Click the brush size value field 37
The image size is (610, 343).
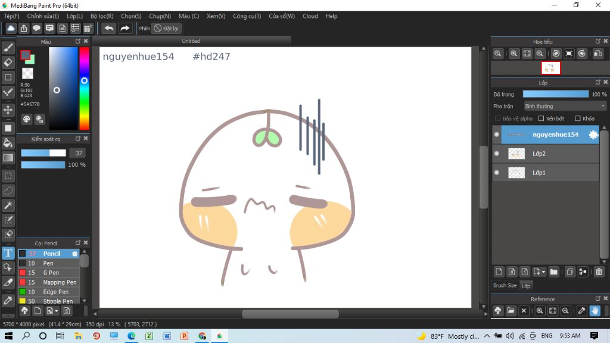79,153
